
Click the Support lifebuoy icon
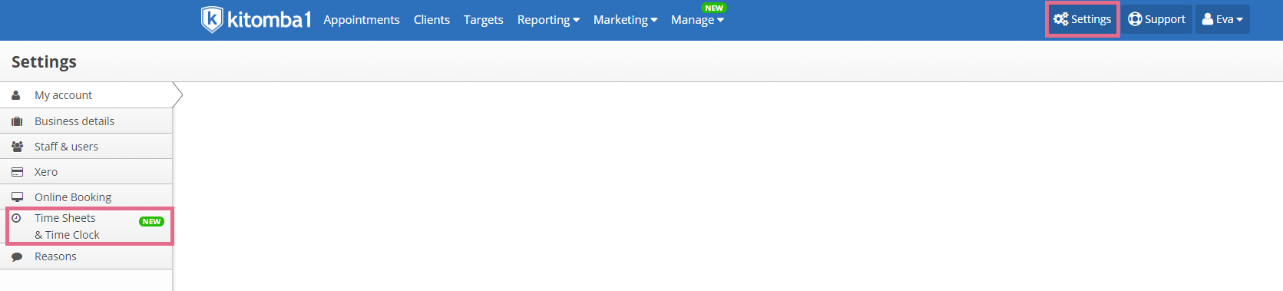pyautogui.click(x=1135, y=19)
